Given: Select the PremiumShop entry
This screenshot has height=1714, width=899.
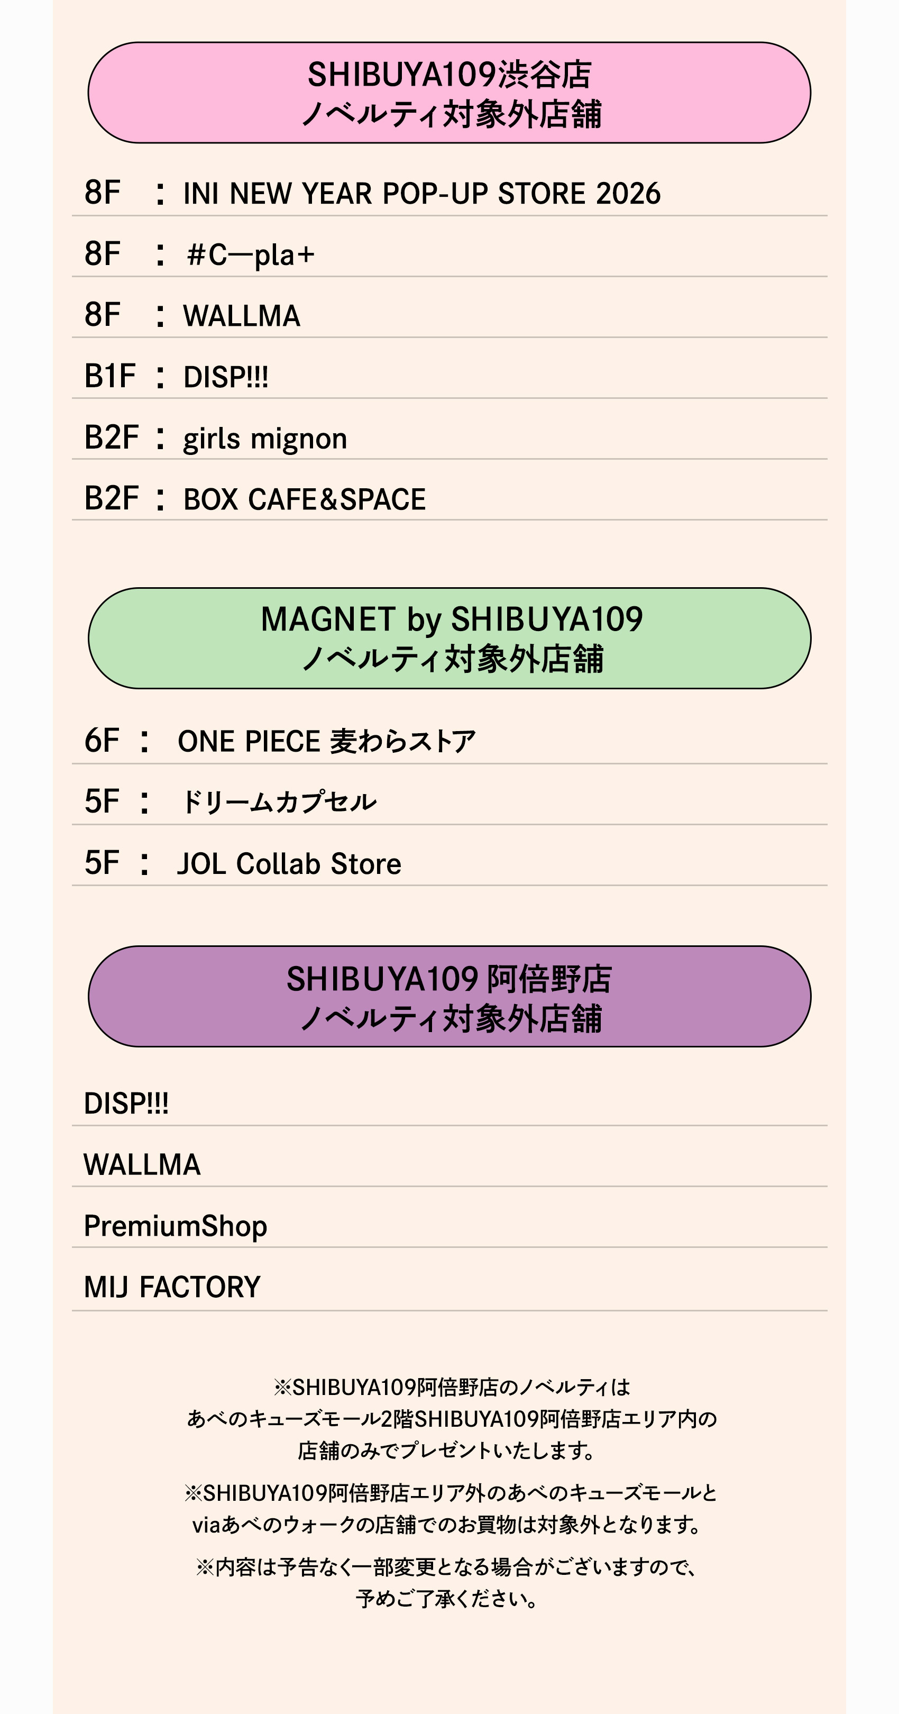Looking at the screenshot, I should (176, 1226).
